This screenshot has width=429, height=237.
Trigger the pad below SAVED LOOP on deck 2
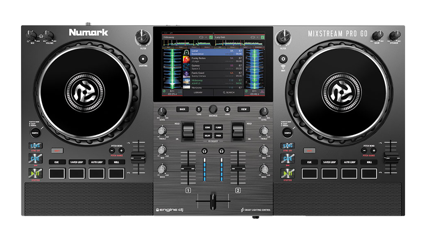(329, 173)
